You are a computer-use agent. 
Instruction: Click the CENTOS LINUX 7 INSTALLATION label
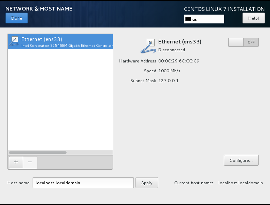pos(224,9)
